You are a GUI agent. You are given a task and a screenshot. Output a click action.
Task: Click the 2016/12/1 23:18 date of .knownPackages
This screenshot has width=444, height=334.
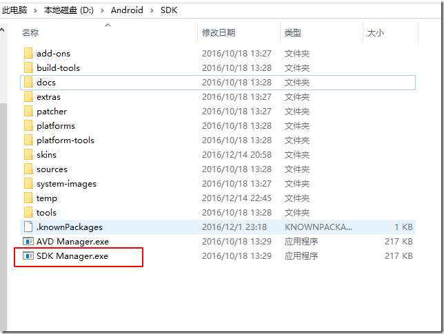[234, 227]
